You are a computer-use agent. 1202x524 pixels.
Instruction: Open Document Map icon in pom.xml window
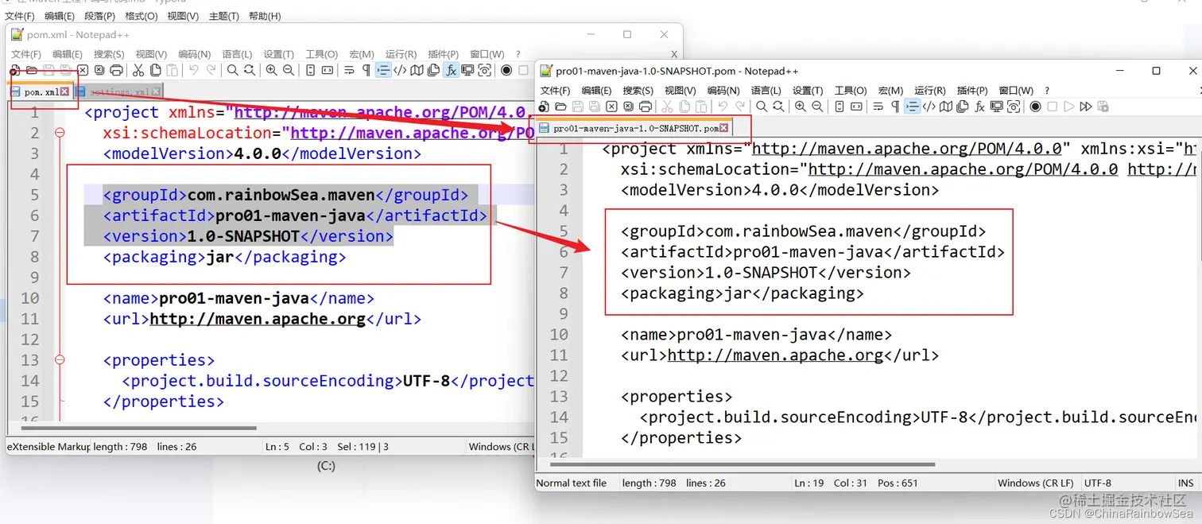click(417, 71)
